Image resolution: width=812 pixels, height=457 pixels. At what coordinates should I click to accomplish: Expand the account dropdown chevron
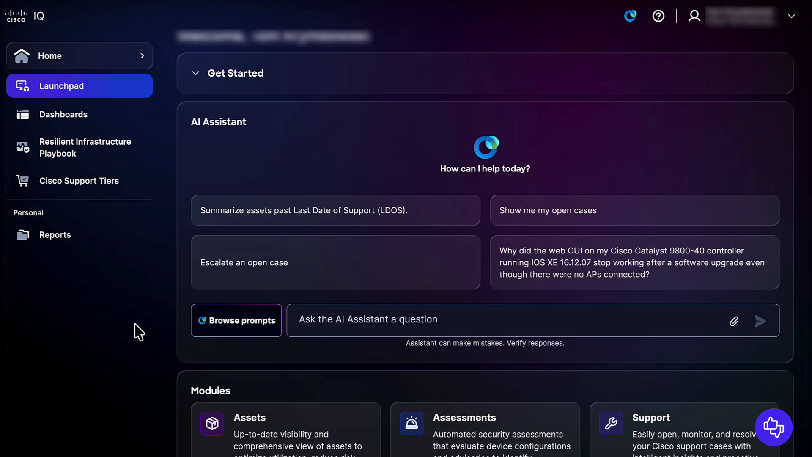[x=791, y=16]
